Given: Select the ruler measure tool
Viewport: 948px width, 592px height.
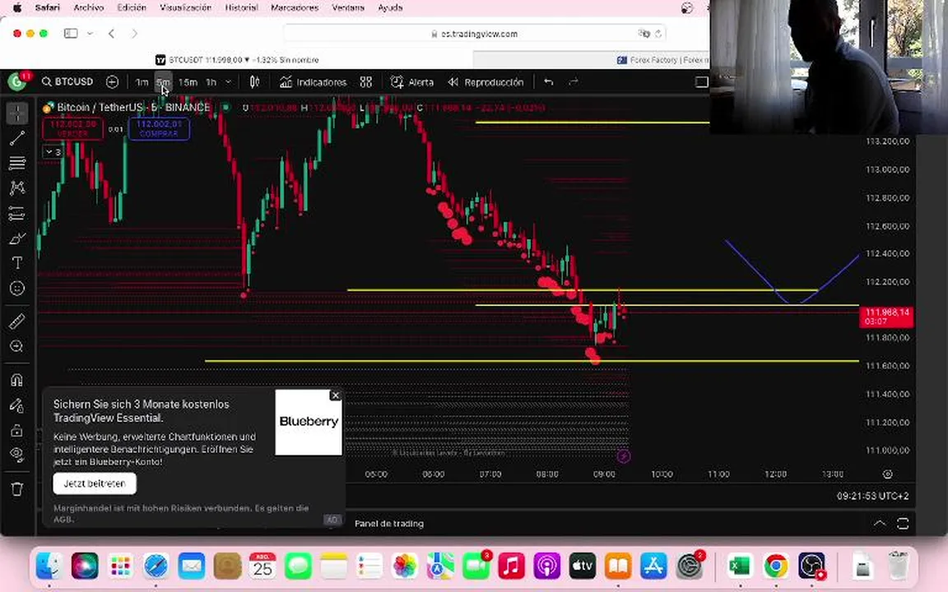Looking at the screenshot, I should [x=17, y=321].
